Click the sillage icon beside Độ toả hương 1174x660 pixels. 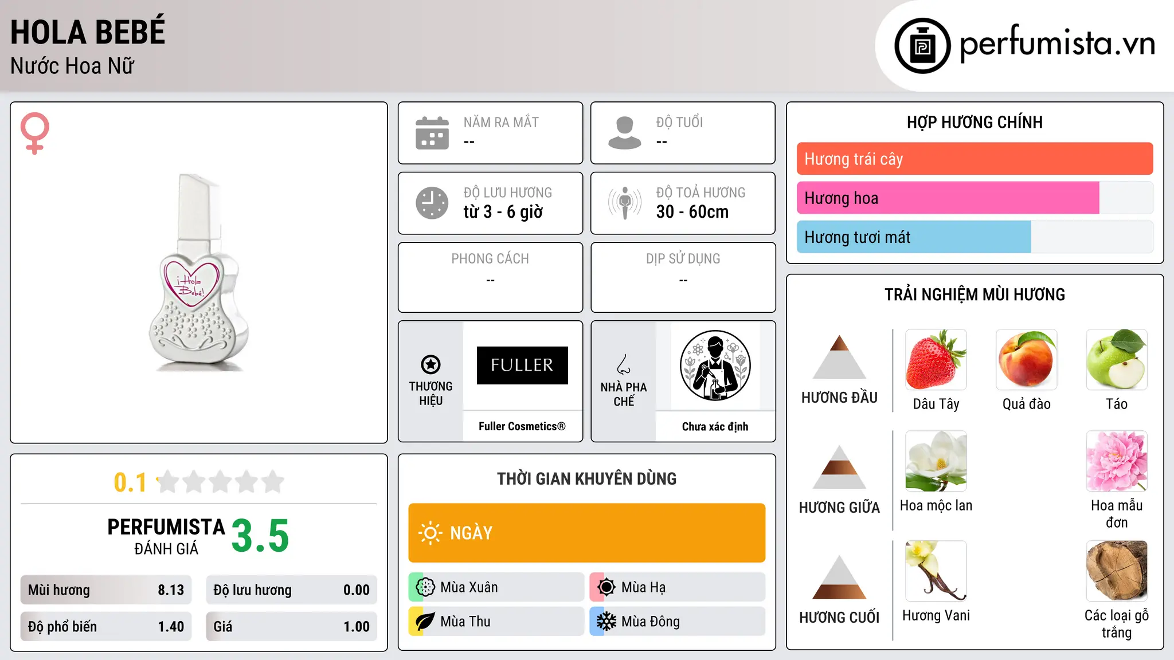625,203
